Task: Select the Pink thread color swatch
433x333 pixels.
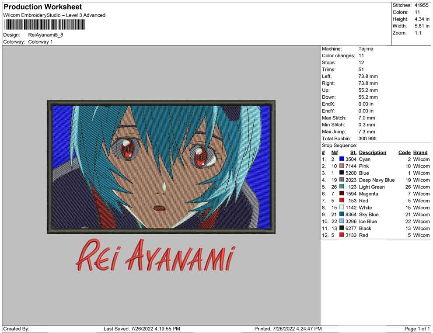Action: (342, 166)
